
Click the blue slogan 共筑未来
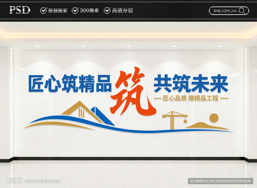[x=191, y=83]
